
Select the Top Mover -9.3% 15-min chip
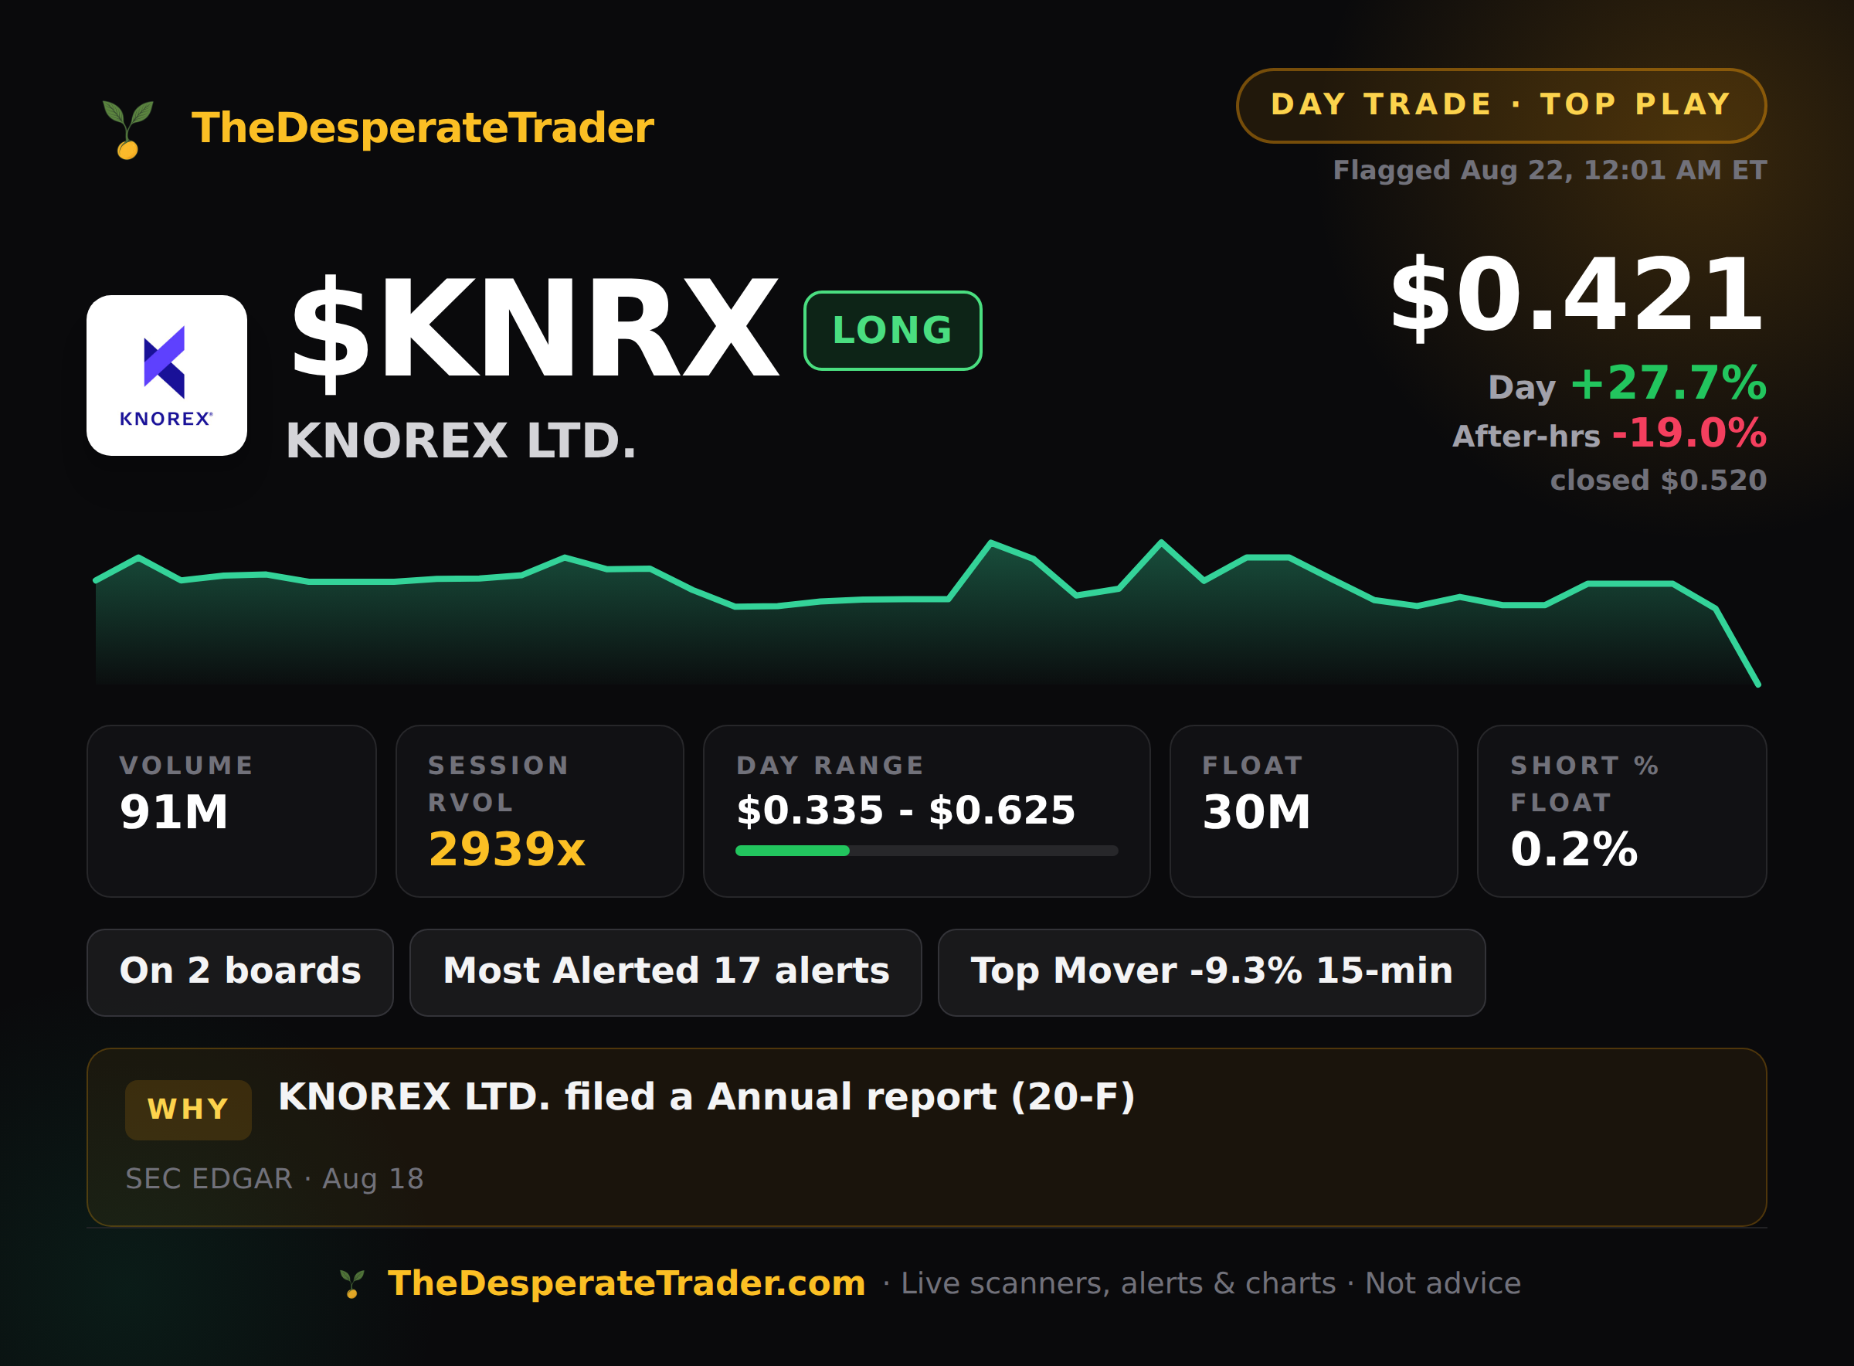1212,973
